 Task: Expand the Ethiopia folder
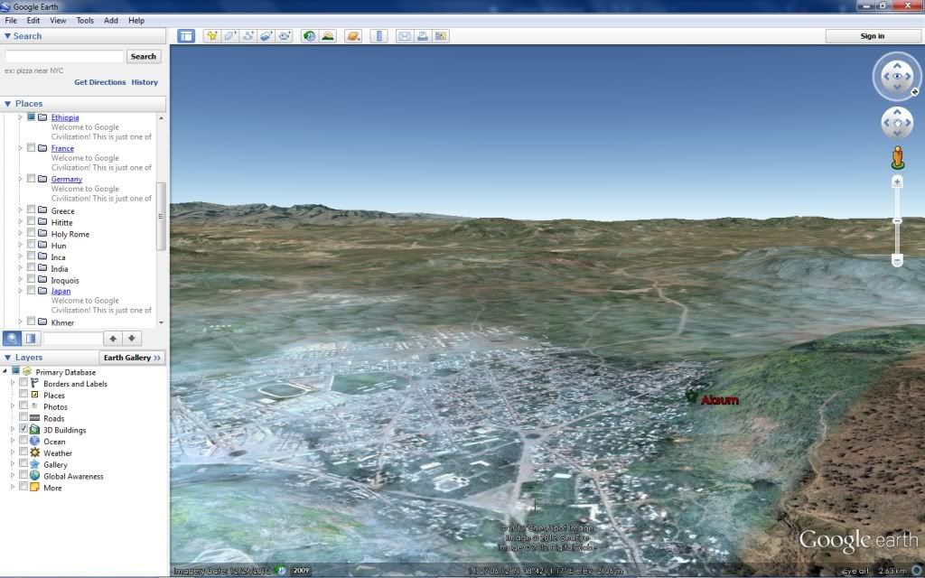(20, 117)
